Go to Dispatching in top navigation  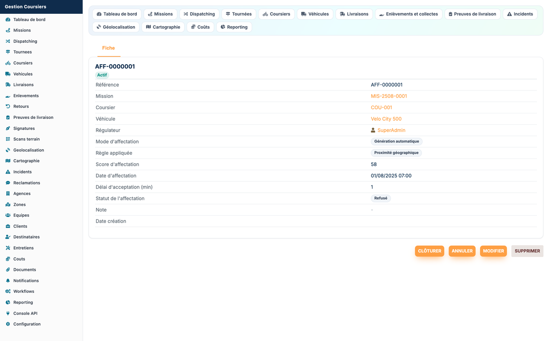pos(199,14)
